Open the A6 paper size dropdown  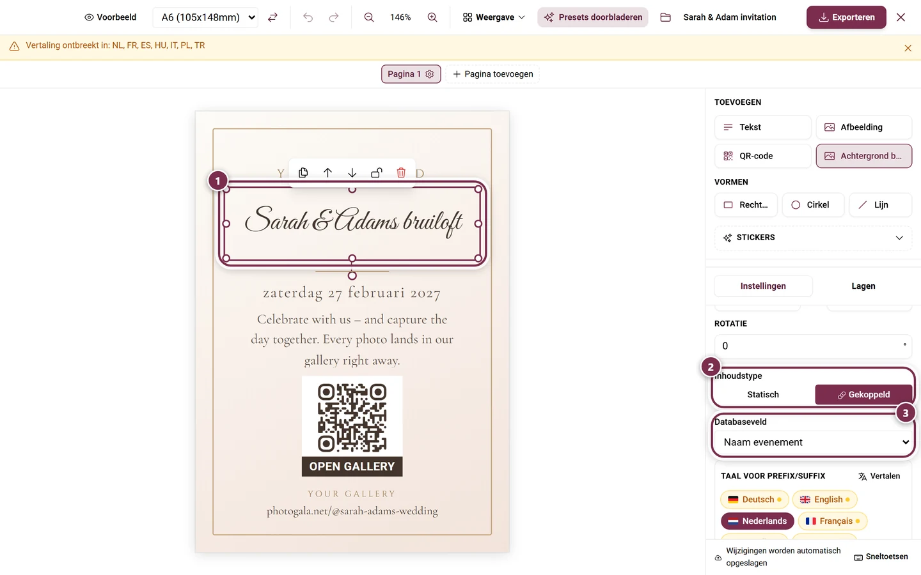click(206, 17)
